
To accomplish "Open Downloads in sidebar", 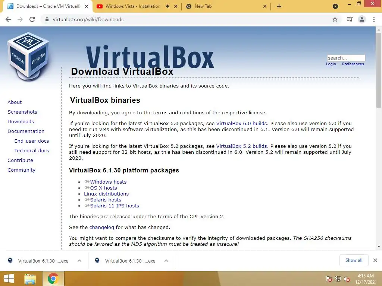I will [x=21, y=122].
